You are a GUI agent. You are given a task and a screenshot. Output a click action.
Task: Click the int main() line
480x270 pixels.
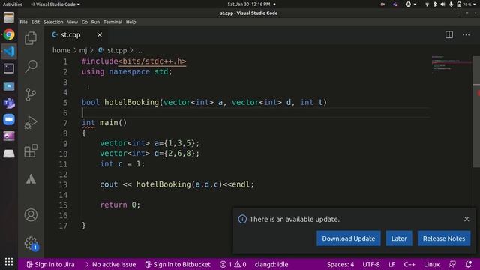104,123
